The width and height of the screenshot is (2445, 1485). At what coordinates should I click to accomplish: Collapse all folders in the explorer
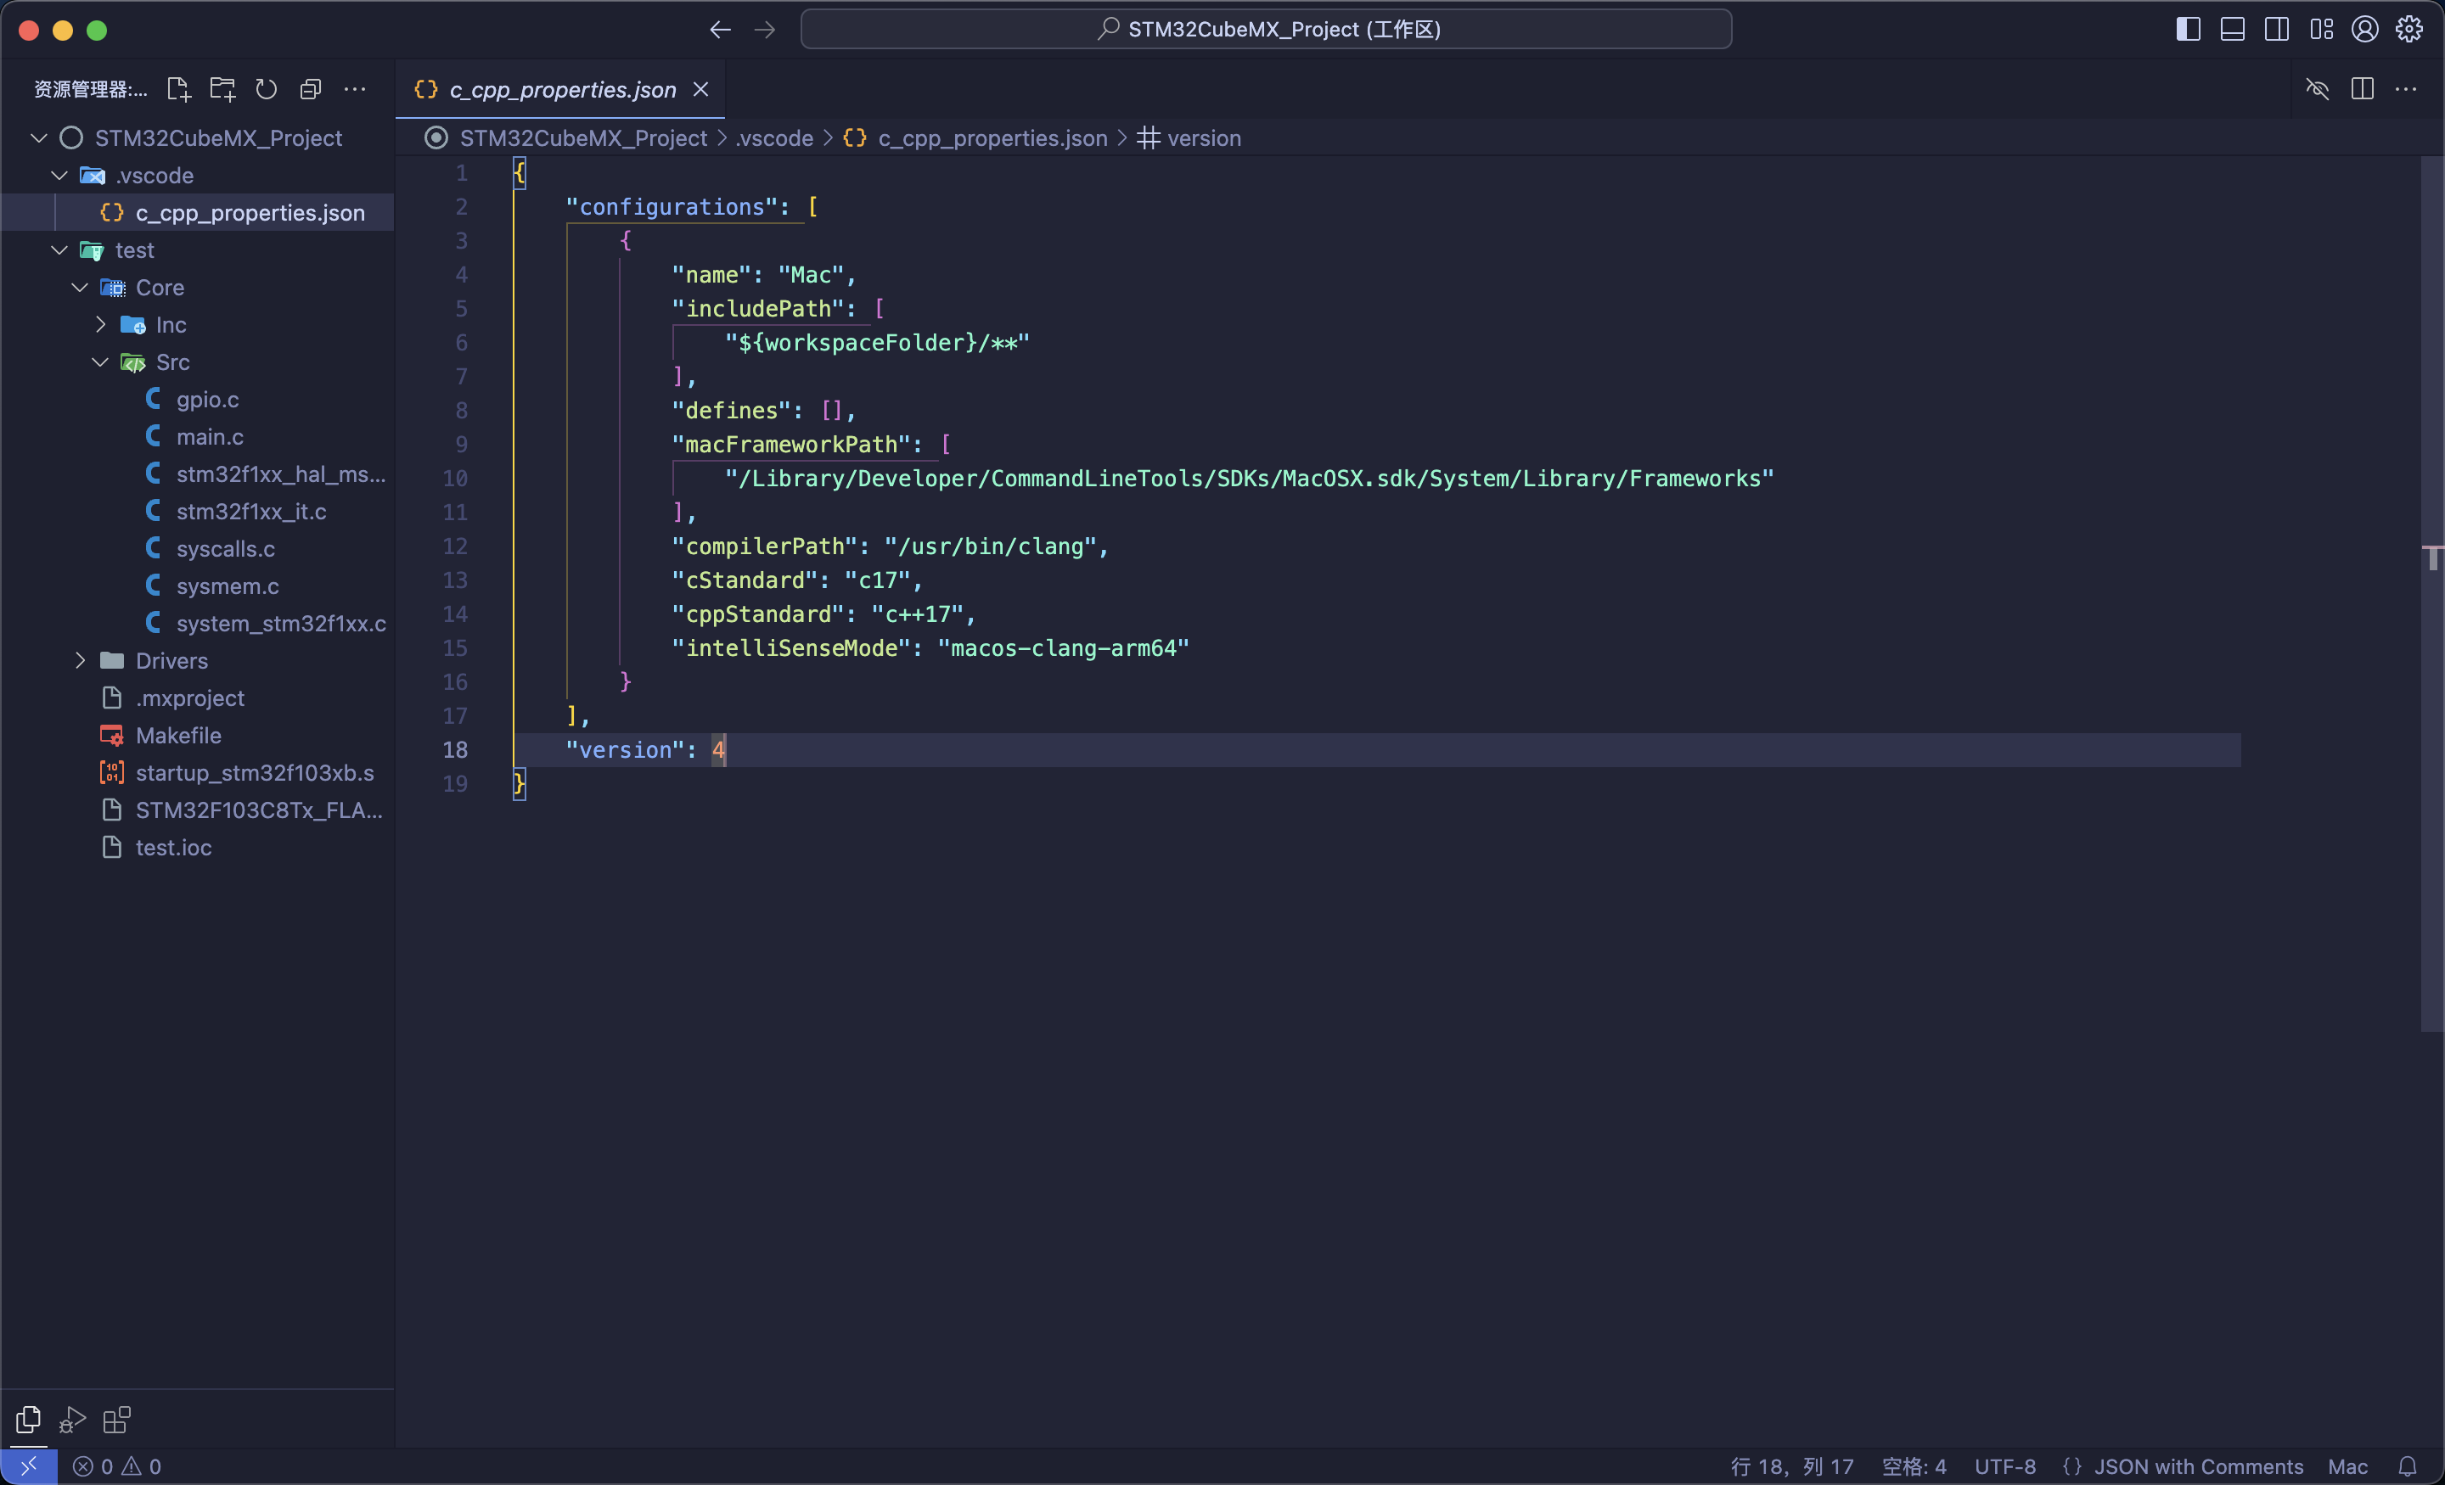point(311,88)
